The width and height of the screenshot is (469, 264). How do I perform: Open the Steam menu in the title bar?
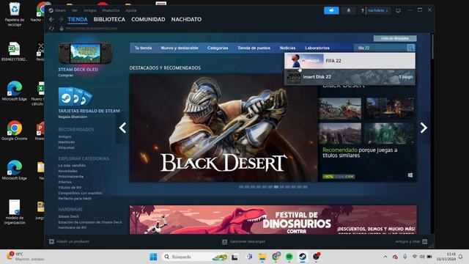click(60, 10)
